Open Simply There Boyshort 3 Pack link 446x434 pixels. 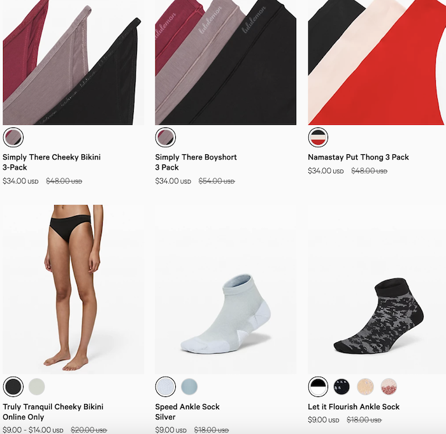pos(196,163)
